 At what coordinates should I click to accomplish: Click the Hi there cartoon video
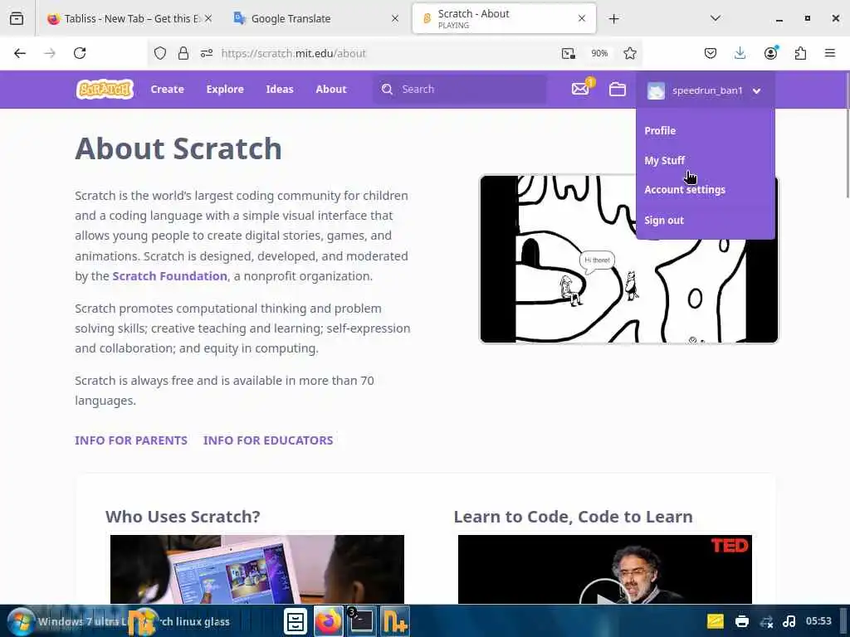[x=629, y=259]
